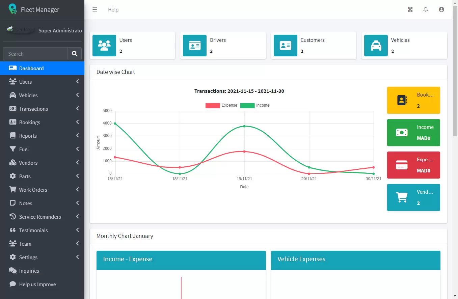Open the Income MAD0 green card
The image size is (458, 299).
coord(413,133)
